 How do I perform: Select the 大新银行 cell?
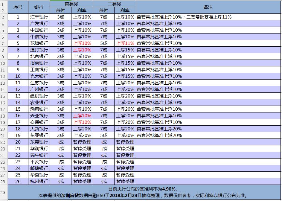click(x=39, y=129)
